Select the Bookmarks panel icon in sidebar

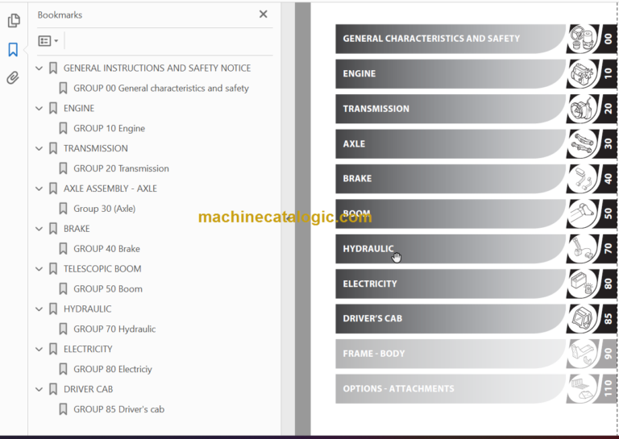tap(13, 50)
